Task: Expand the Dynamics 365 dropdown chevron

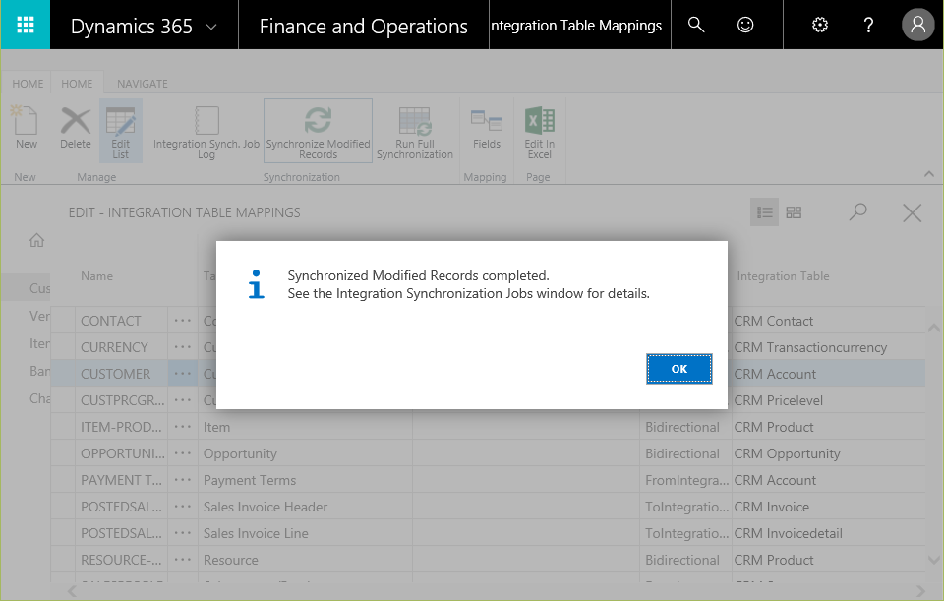Action: [211, 27]
